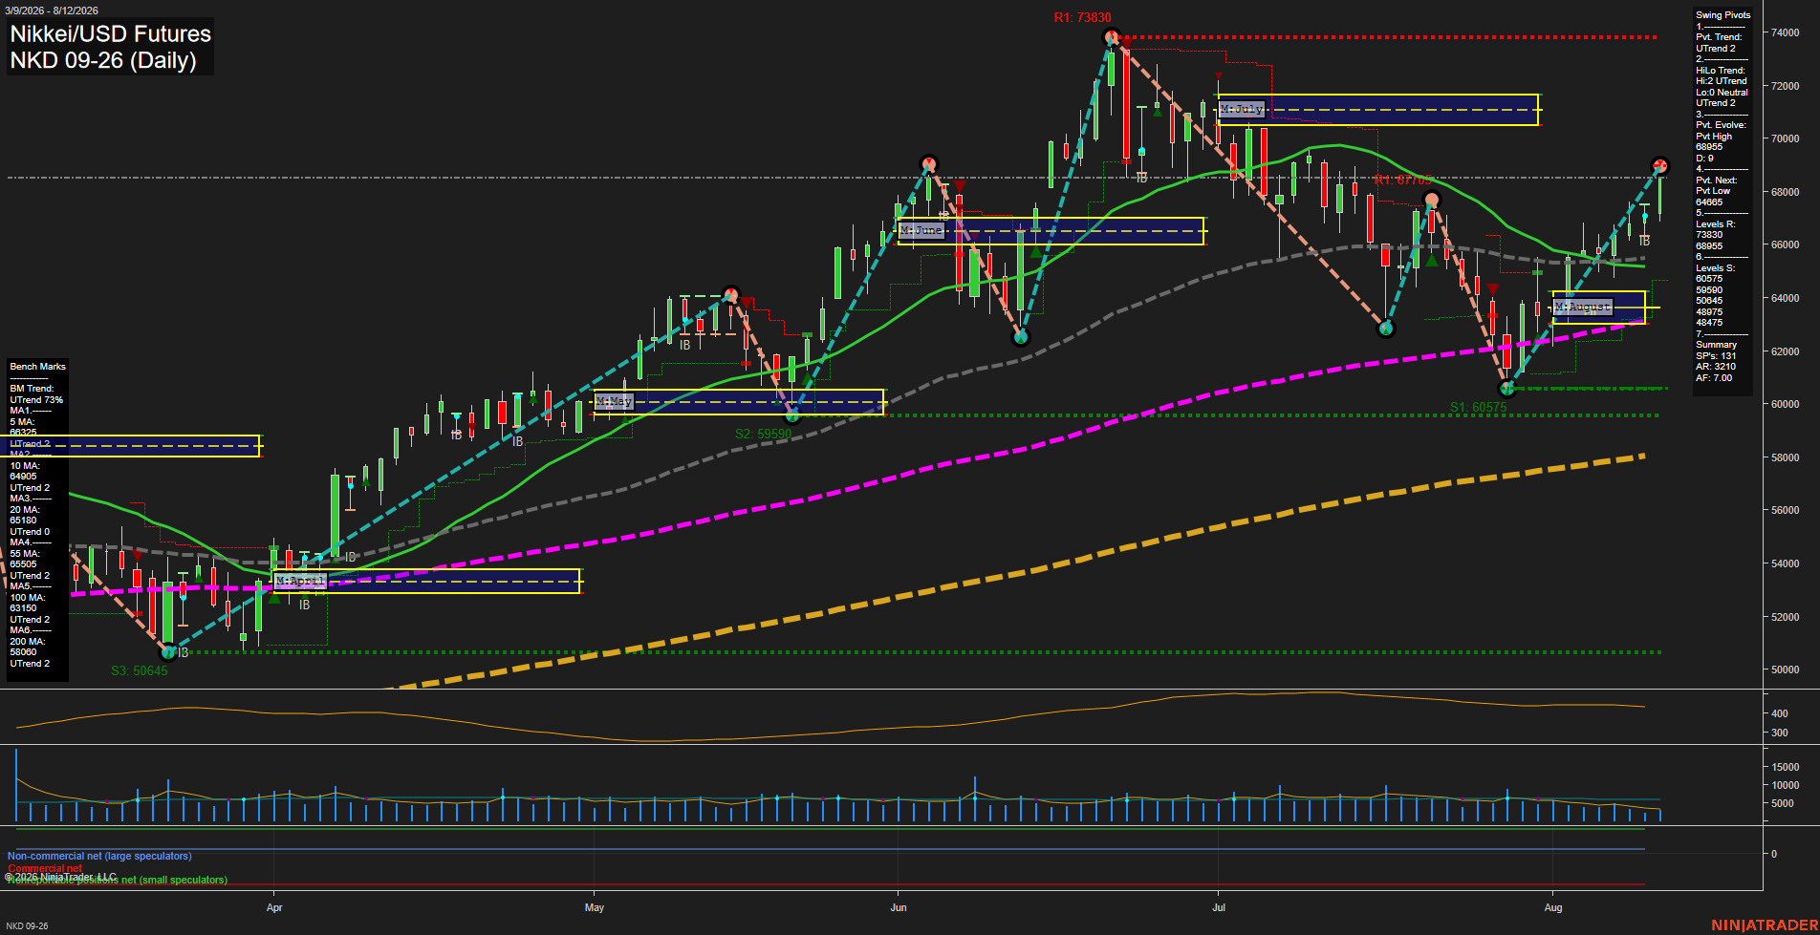The width and height of the screenshot is (1820, 935).
Task: Click the 15000 volume axis label
Action: [1786, 767]
